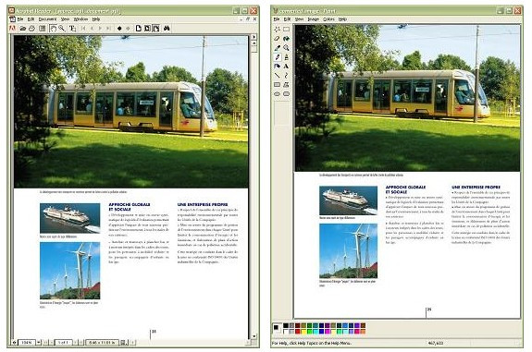This screenshot has height=352, width=532.
Task: Open the Edit menu in Acrobat Reader
Action: (31, 19)
